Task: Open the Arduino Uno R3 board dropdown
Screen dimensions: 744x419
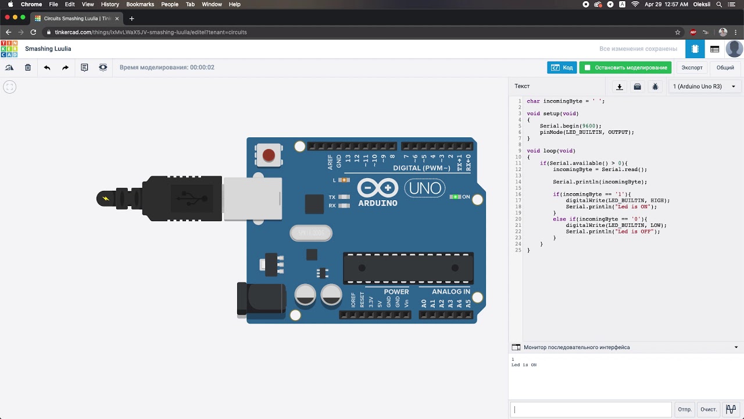Action: pos(703,87)
